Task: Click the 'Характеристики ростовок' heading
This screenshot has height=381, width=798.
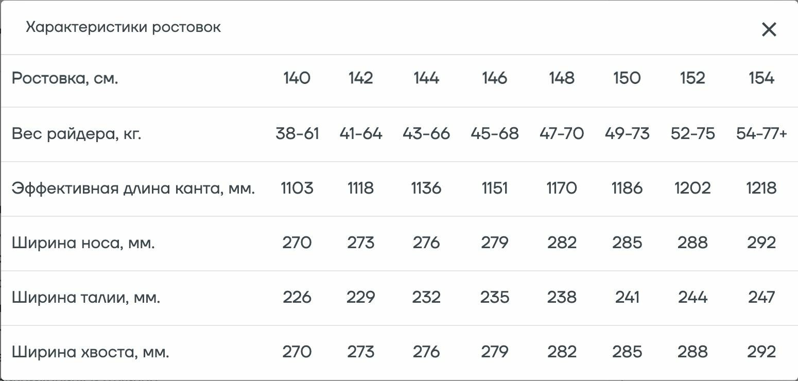Action: pyautogui.click(x=123, y=27)
